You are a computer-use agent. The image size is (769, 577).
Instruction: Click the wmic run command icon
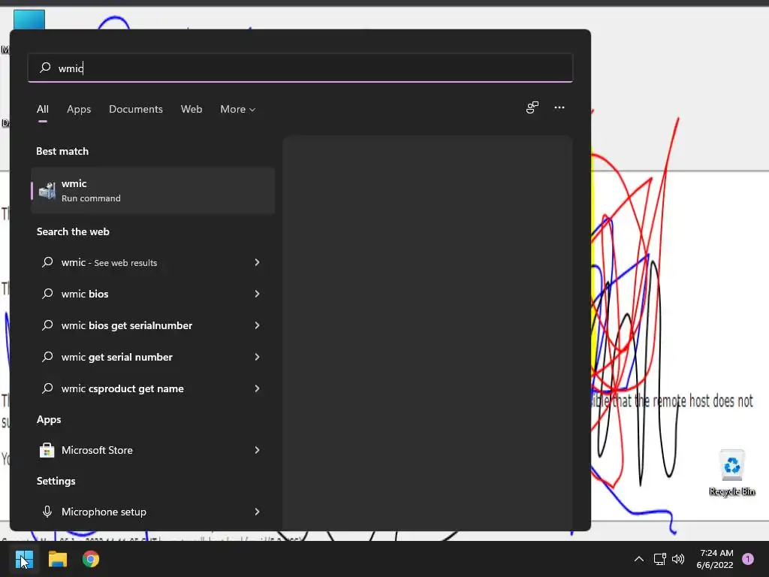[47, 190]
